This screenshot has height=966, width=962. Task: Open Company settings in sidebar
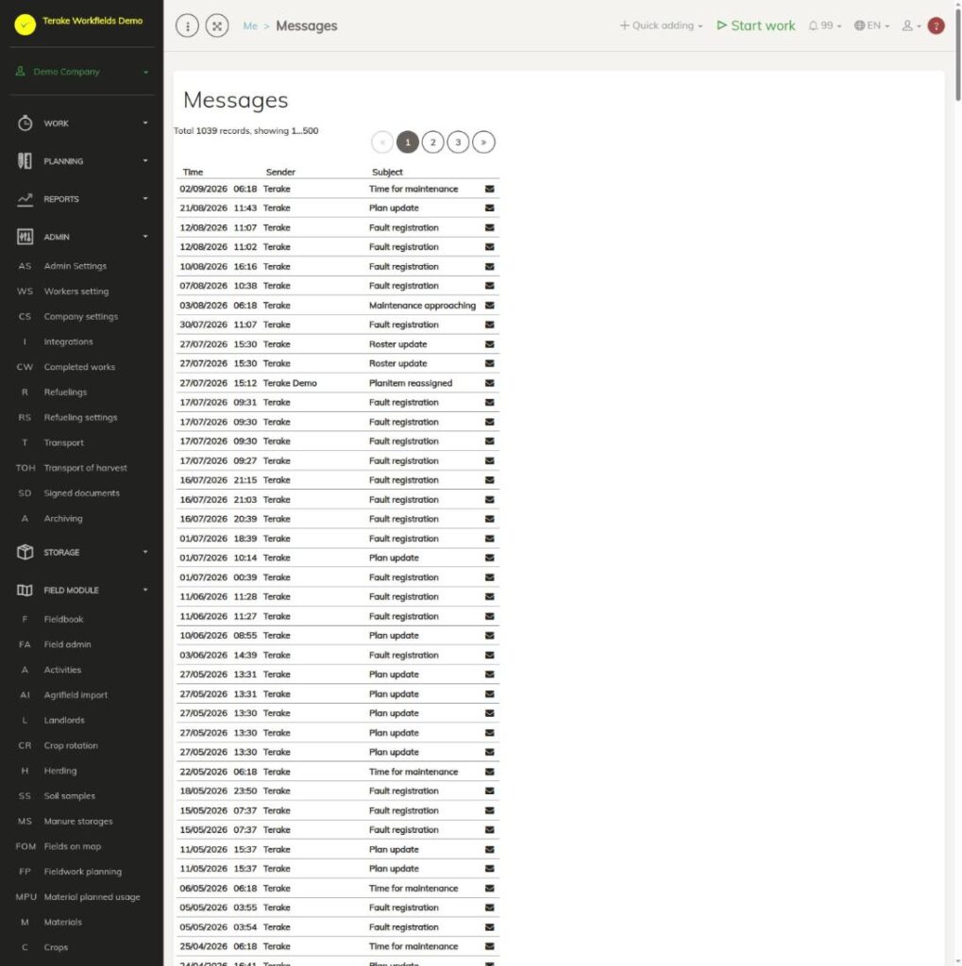point(80,316)
